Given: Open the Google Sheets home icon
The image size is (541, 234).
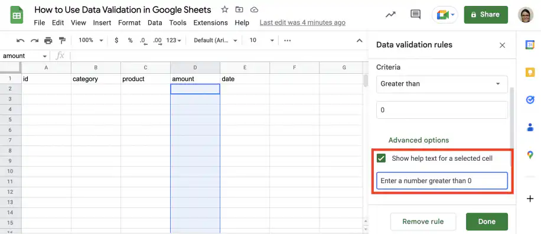Looking at the screenshot, I should (x=16, y=15).
